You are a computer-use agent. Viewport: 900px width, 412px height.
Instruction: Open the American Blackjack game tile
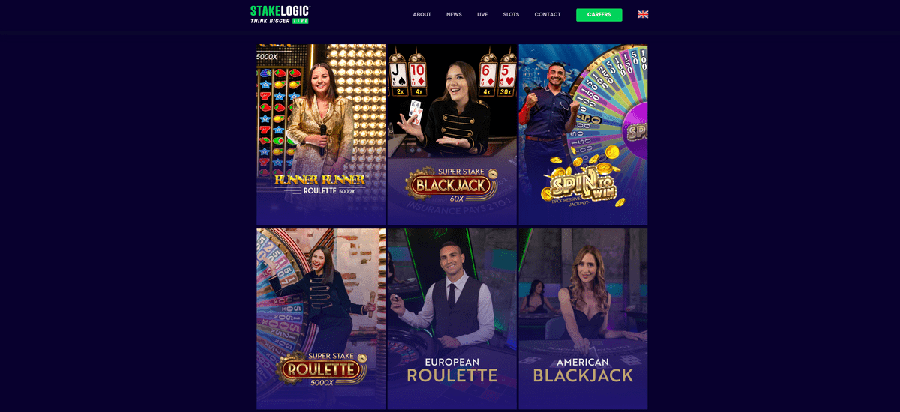click(583, 318)
